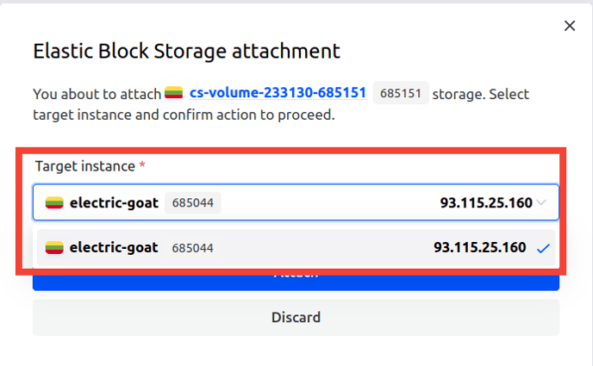593x366 pixels.
Task: Focus the Target instance combo box
Action: coord(296,202)
